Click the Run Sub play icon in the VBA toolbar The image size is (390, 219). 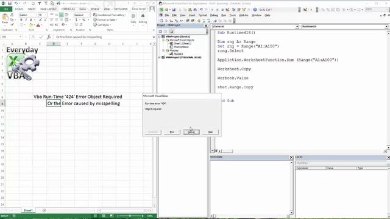[212, 10]
